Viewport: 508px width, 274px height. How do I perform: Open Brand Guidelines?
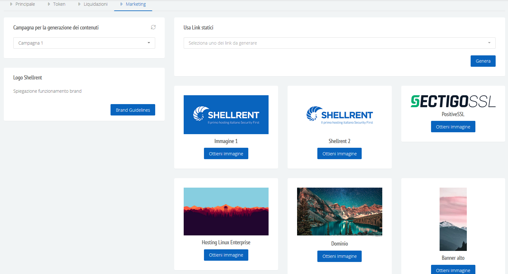(x=133, y=110)
